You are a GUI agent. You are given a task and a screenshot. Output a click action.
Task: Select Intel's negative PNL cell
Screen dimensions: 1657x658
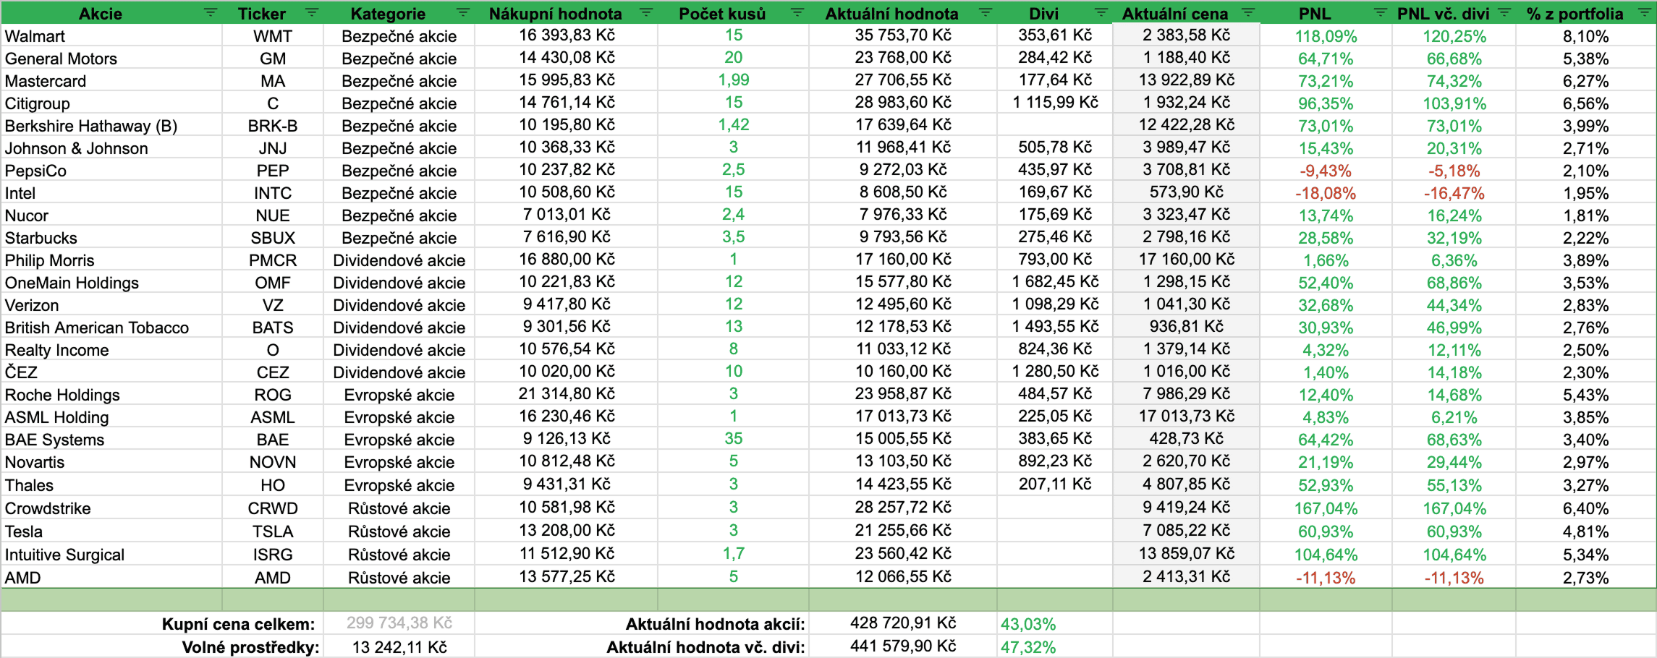click(x=1326, y=193)
